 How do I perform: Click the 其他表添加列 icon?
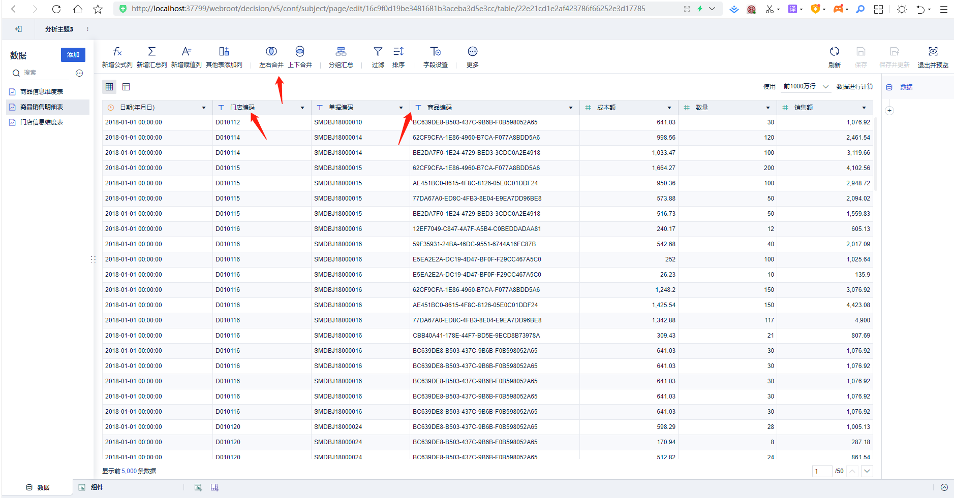click(x=224, y=51)
